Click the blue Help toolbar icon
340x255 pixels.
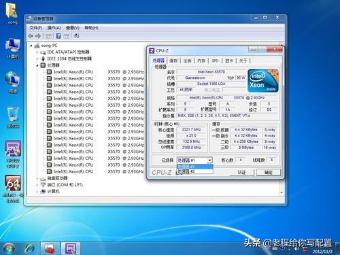pyautogui.click(x=58, y=36)
